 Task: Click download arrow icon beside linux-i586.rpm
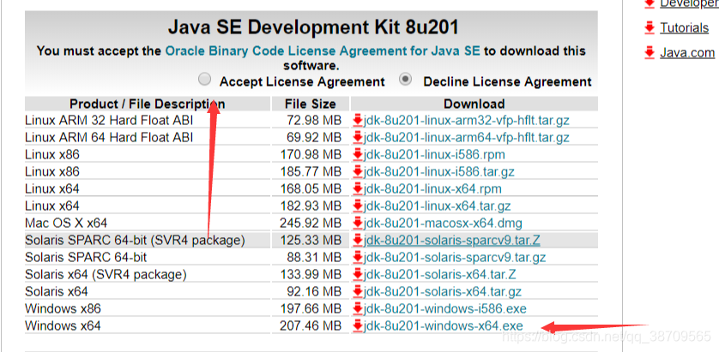pos(358,155)
